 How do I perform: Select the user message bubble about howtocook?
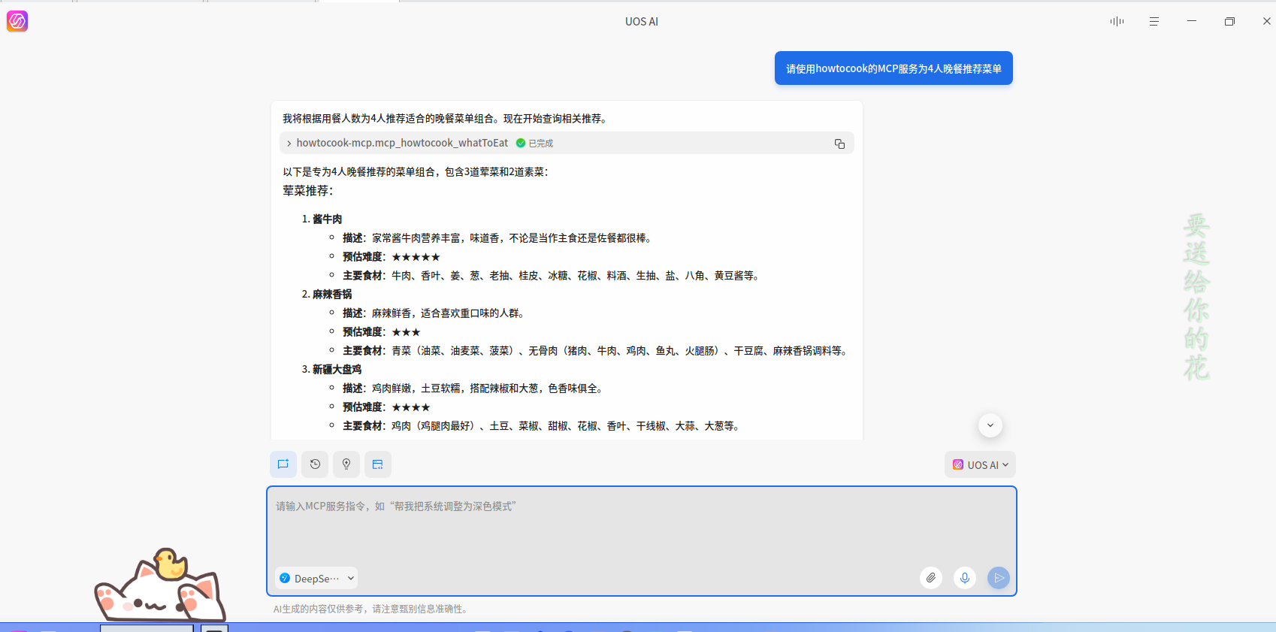894,68
